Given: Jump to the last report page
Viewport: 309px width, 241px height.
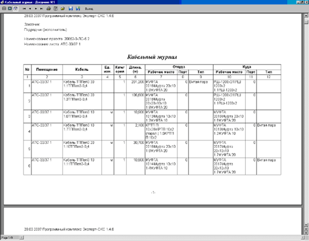Looking at the screenshot, I should 41,9.
